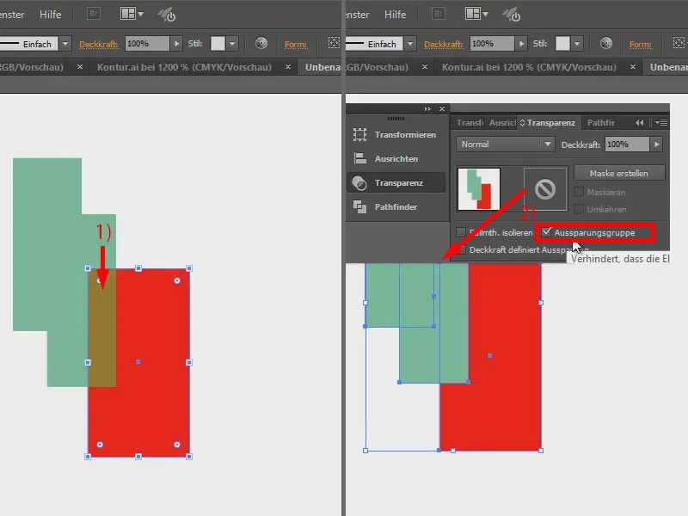Click orange Deckkraft link in right screenshot
This screenshot has width=688, height=516.
tap(443, 45)
